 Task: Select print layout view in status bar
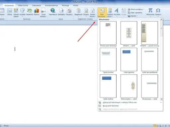click(154, 126)
